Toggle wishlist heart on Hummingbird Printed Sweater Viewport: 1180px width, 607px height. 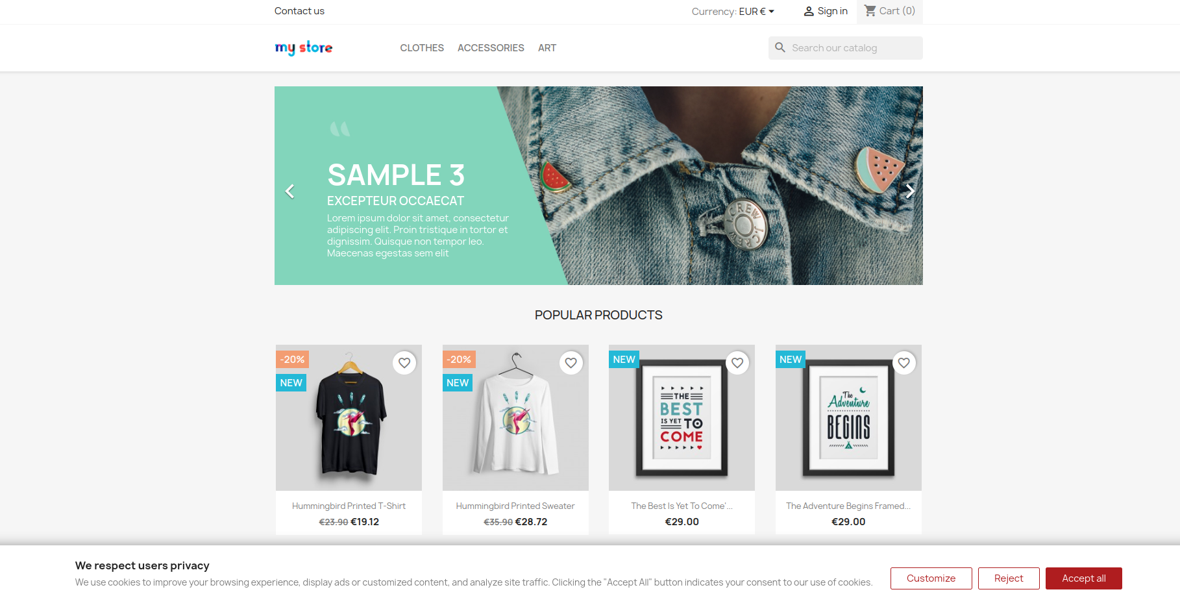571,363
